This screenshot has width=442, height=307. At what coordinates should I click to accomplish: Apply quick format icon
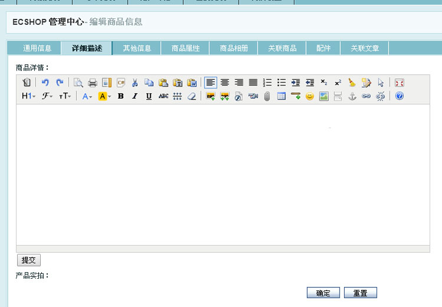(366, 82)
